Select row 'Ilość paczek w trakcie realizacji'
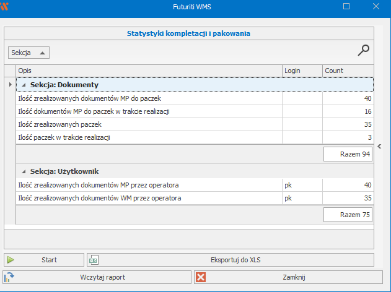 pyautogui.click(x=149, y=137)
